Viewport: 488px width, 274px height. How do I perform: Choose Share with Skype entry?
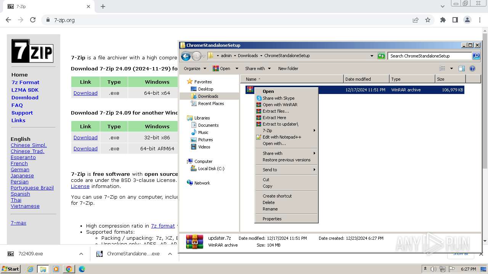click(286, 98)
